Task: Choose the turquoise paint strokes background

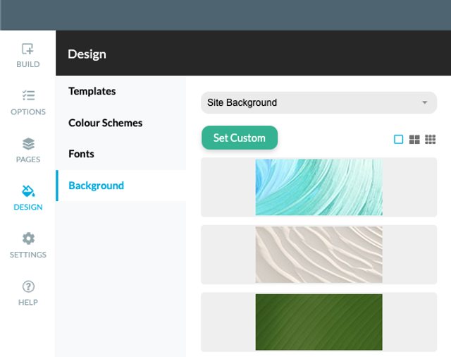Action: [x=319, y=187]
